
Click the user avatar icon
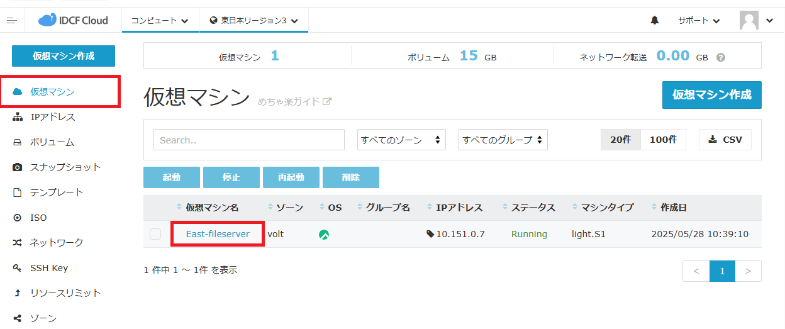click(x=749, y=21)
